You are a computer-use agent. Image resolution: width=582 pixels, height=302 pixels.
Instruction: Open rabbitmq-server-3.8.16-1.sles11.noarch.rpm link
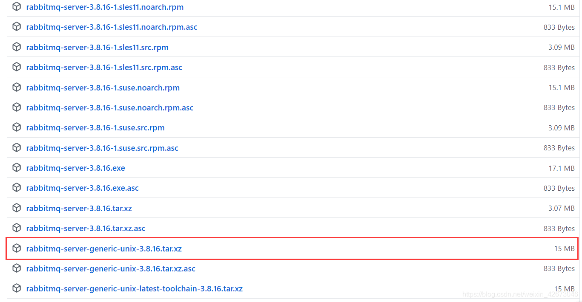click(x=105, y=7)
